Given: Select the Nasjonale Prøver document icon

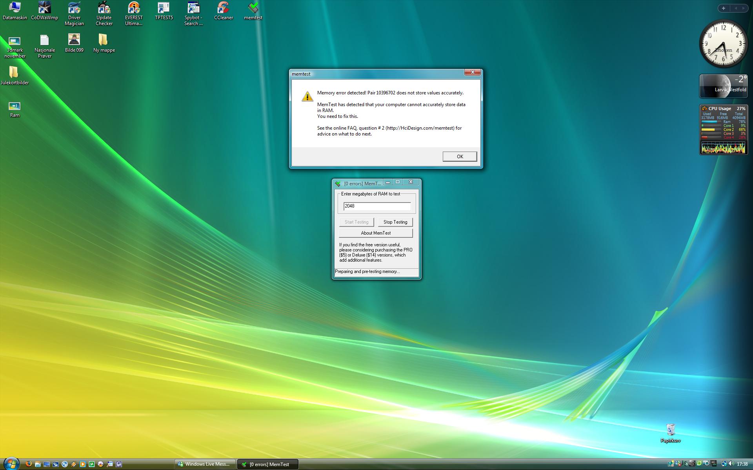Looking at the screenshot, I should click(44, 46).
